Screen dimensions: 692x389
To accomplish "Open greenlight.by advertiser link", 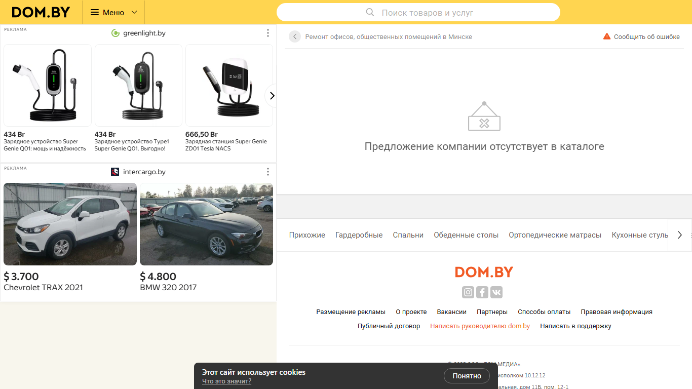I will [144, 33].
